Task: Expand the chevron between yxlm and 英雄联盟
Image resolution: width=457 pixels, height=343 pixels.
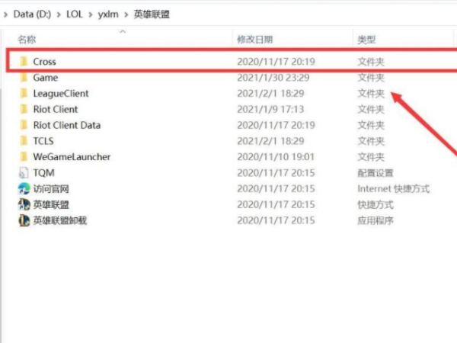Action: click(126, 14)
